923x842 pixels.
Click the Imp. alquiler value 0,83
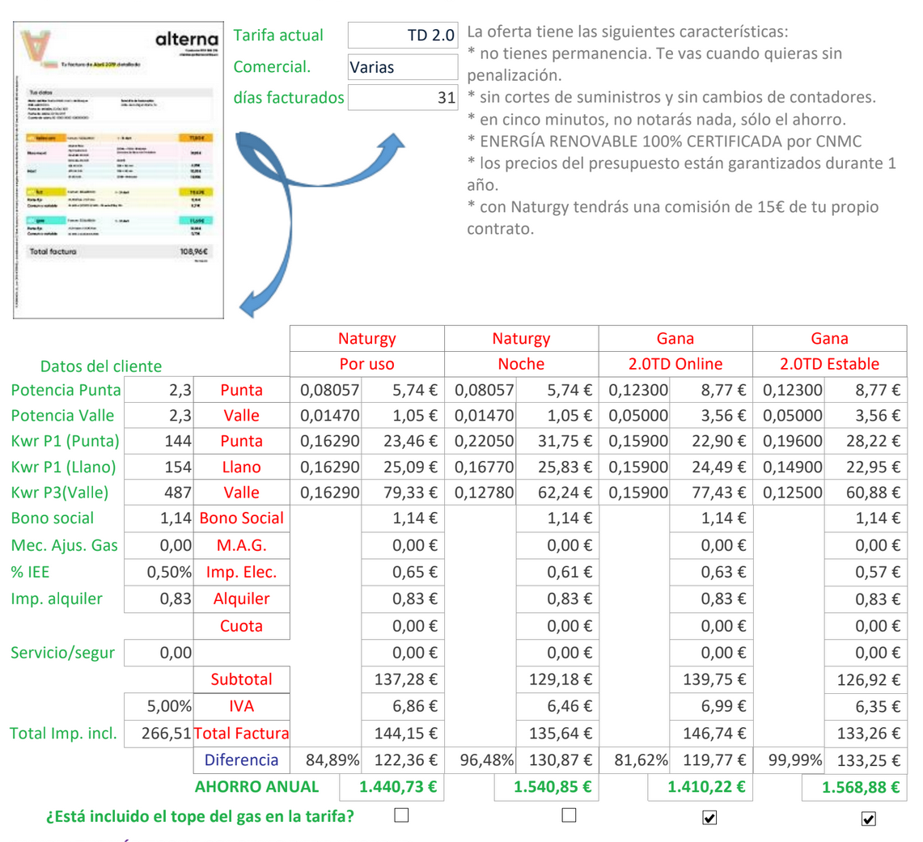(x=159, y=599)
